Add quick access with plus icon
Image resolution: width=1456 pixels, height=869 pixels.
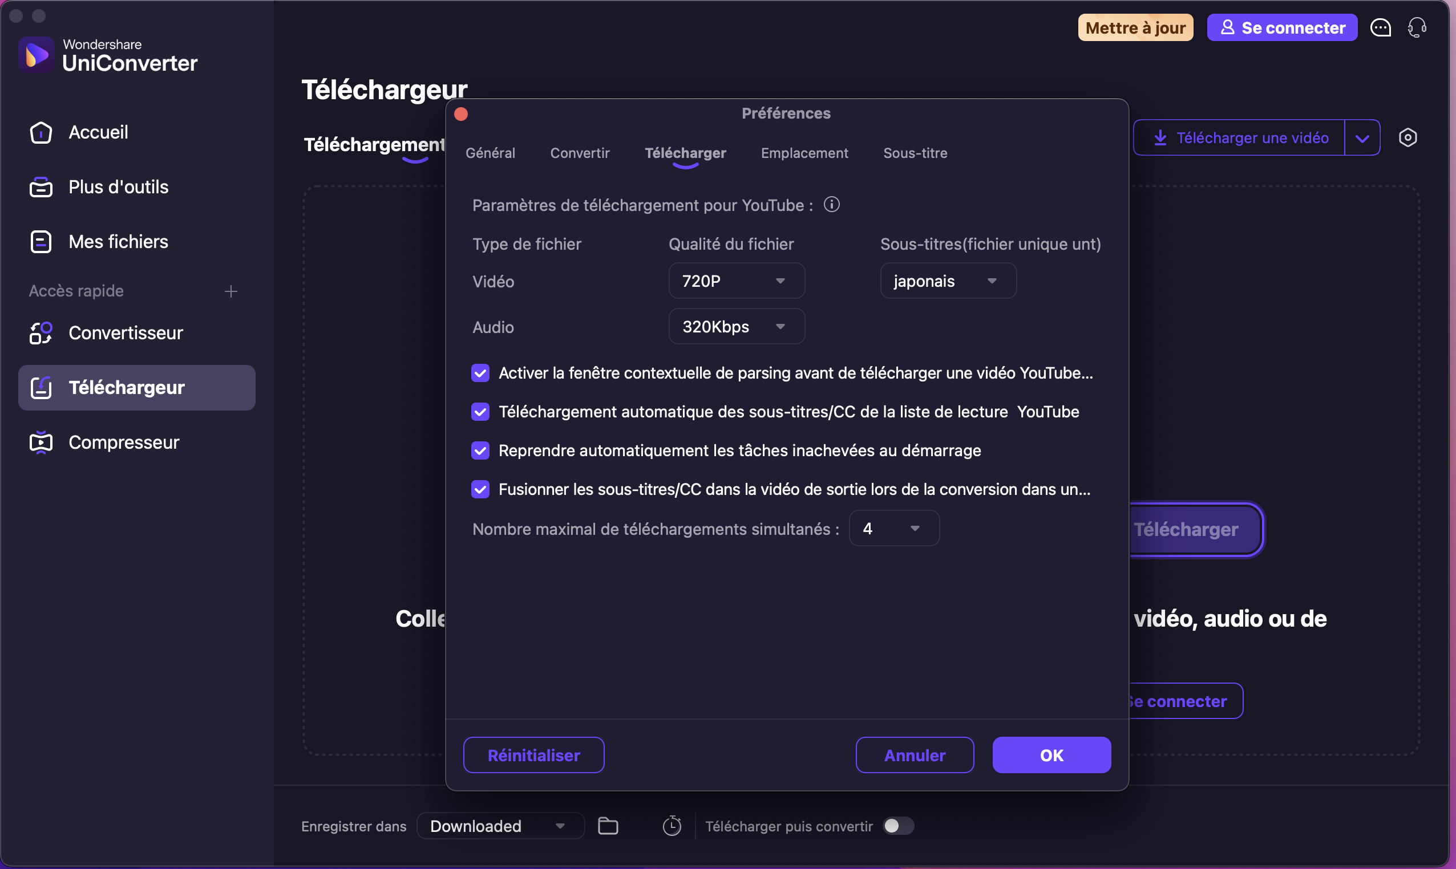[231, 291]
